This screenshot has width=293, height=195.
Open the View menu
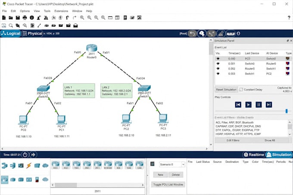pyautogui.click(x=37, y=11)
